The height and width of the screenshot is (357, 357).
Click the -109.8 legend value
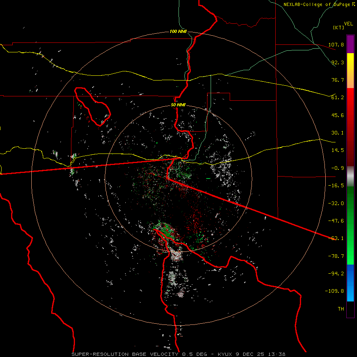click(x=335, y=291)
